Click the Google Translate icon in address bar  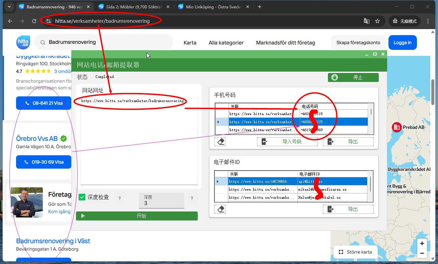[367, 21]
